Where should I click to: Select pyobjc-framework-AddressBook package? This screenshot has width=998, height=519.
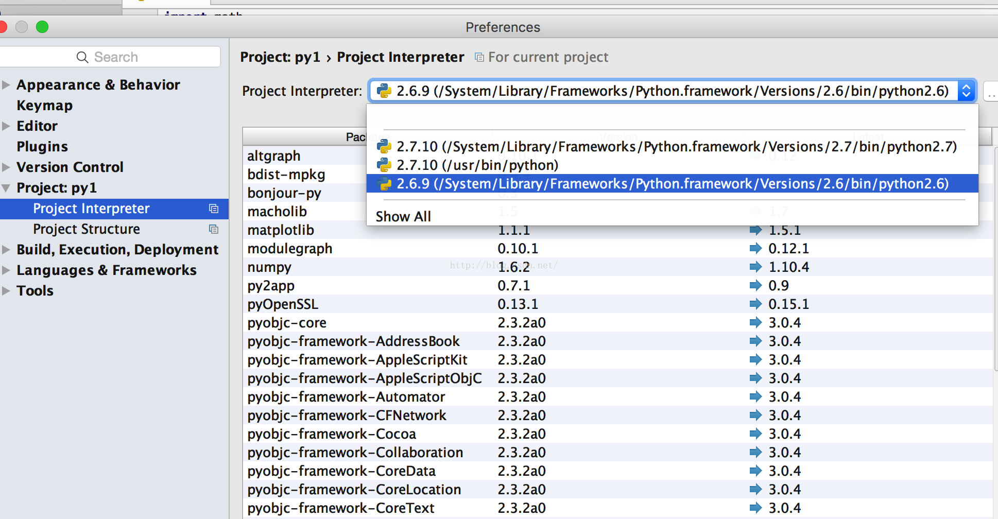point(618,341)
